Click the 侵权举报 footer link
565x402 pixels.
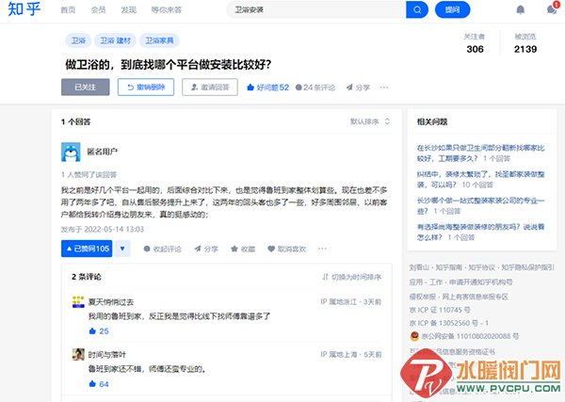point(423,297)
